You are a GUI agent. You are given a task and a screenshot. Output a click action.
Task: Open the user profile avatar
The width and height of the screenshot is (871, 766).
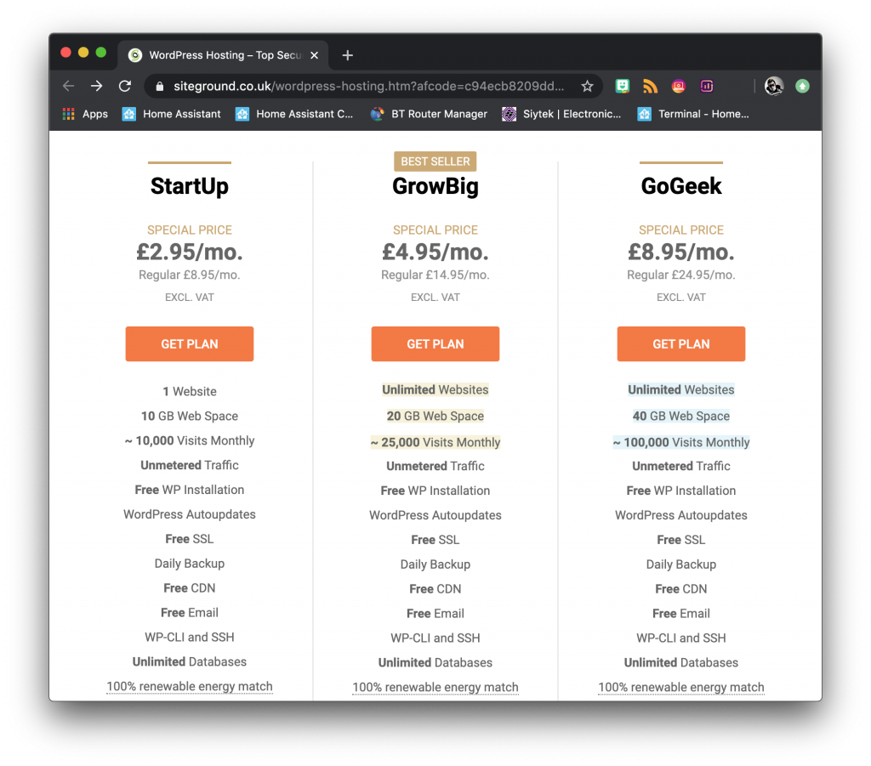(x=774, y=86)
